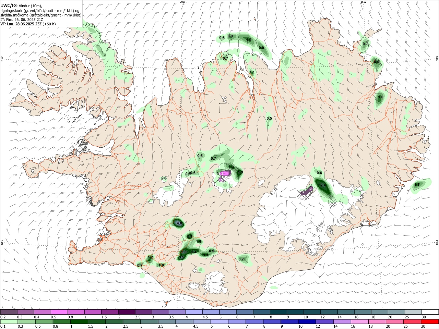Click the 1.4 precipitation value label
This screenshot has width=439, height=329.
click(199, 242)
